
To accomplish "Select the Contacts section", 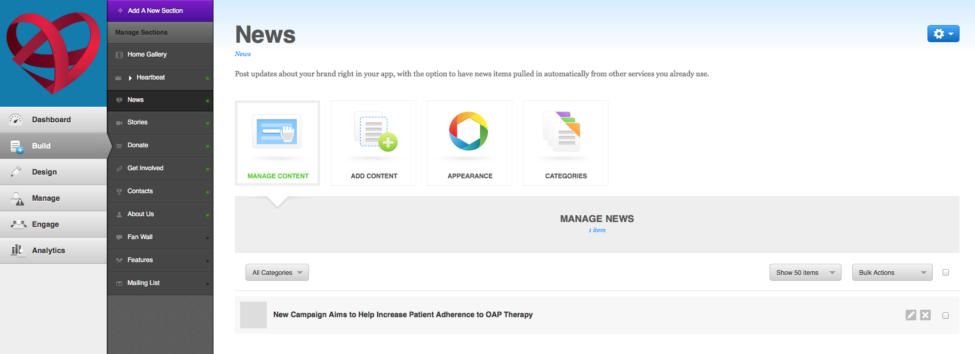I will tap(160, 192).
